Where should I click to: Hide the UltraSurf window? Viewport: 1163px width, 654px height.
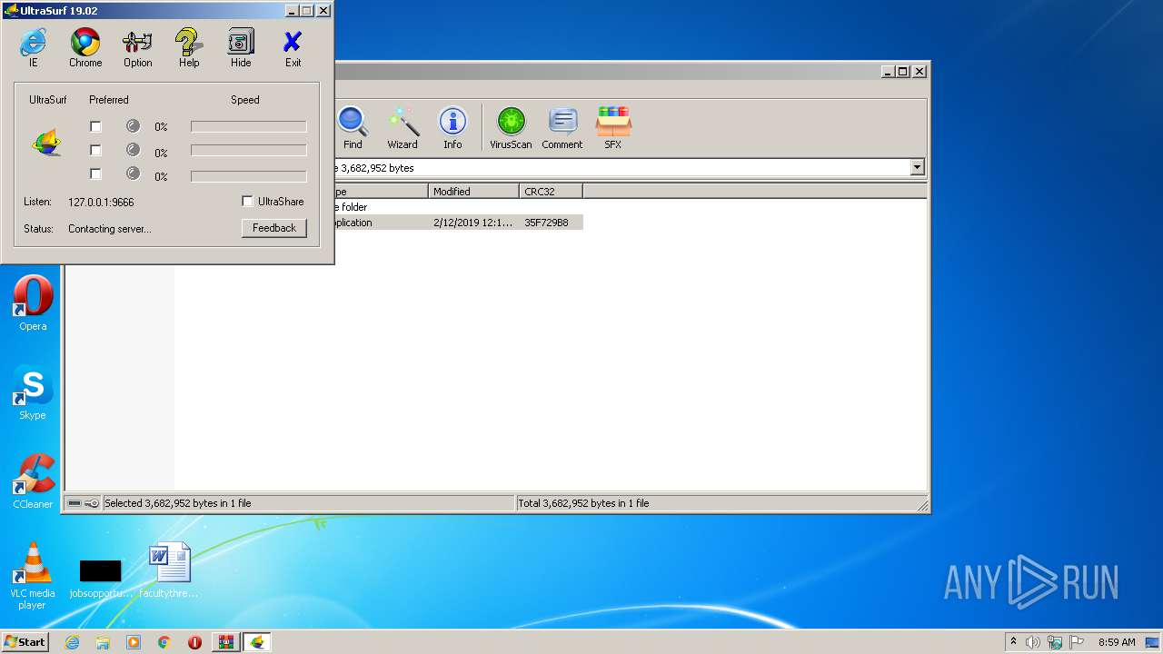[x=241, y=48]
